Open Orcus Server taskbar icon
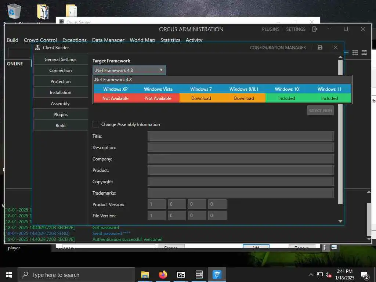 pyautogui.click(x=199, y=275)
